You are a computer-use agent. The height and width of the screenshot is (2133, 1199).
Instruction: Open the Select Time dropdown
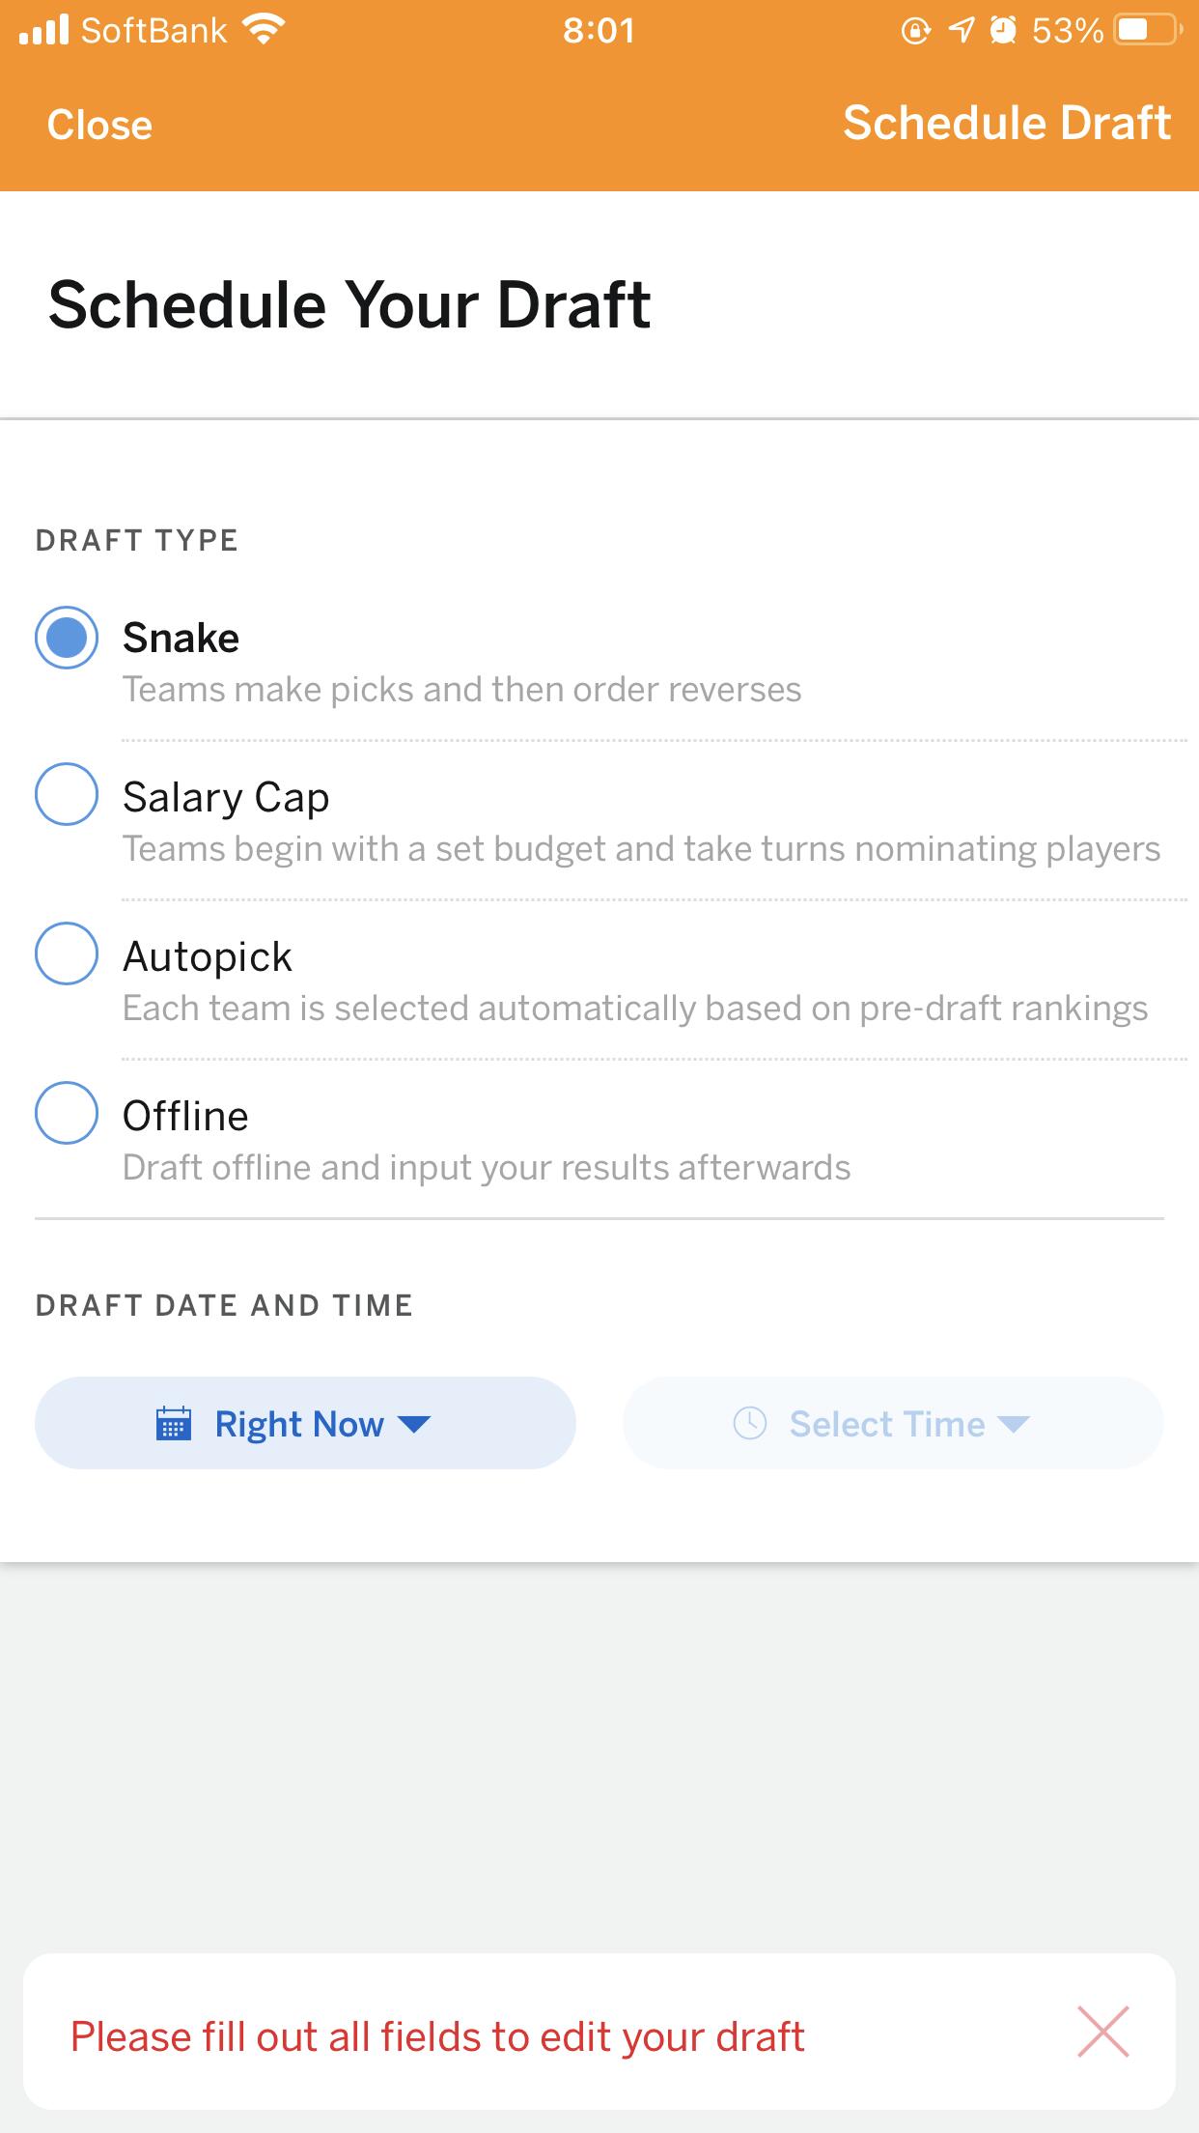[893, 1423]
